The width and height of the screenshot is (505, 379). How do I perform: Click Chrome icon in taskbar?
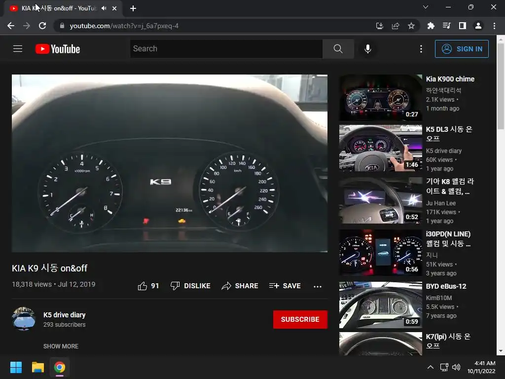click(x=60, y=367)
